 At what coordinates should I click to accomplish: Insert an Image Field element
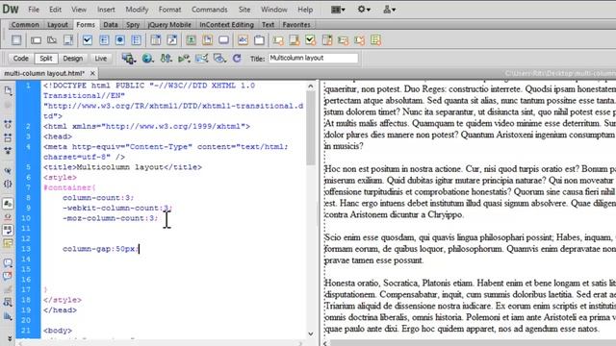click(191, 40)
